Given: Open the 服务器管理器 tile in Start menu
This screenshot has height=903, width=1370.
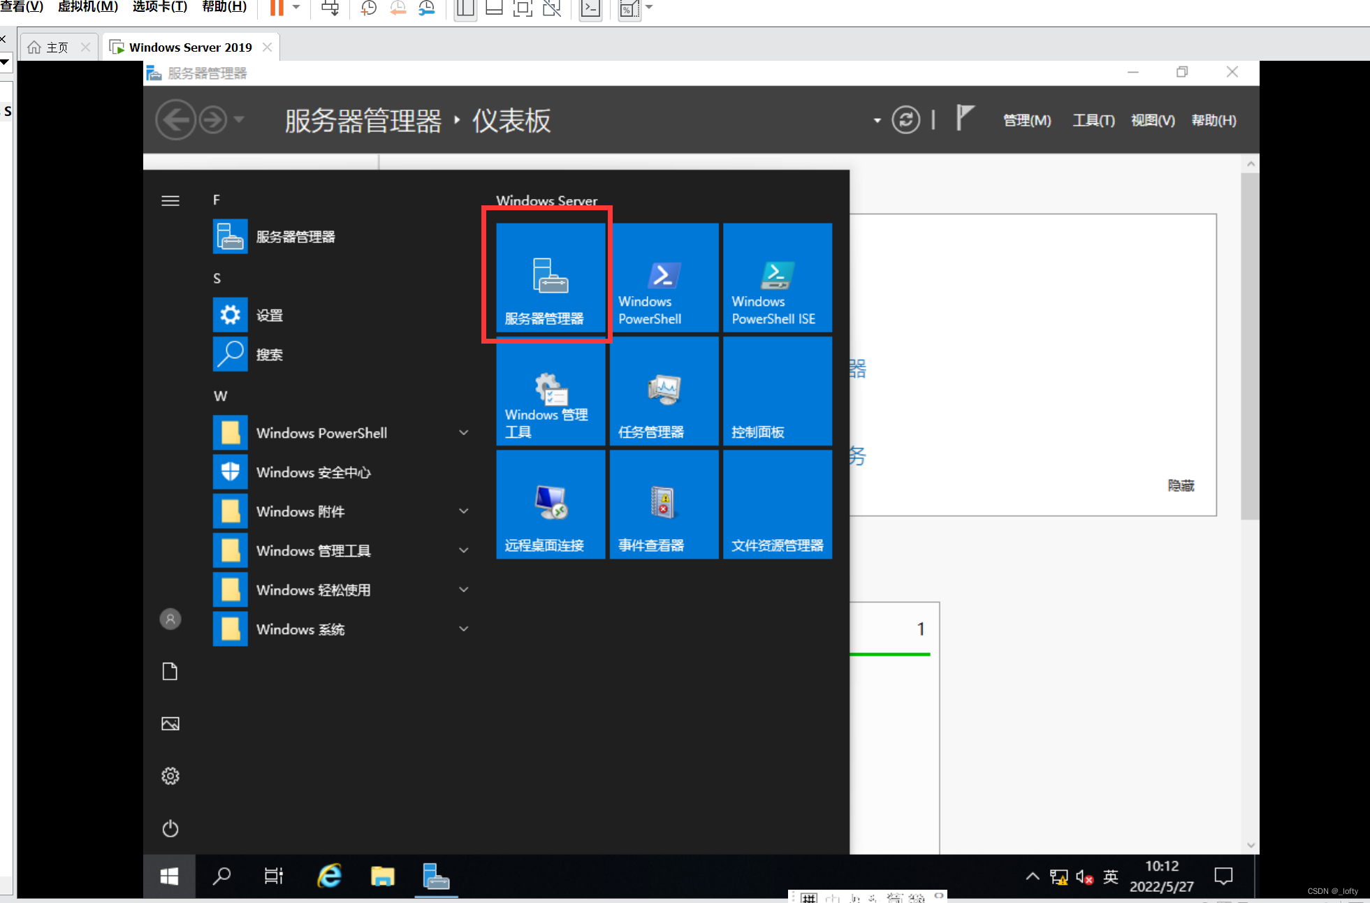Looking at the screenshot, I should pyautogui.click(x=551, y=277).
